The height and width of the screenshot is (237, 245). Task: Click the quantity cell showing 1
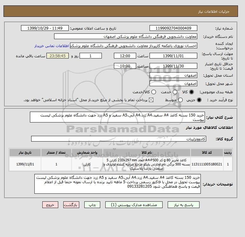coord(56,164)
